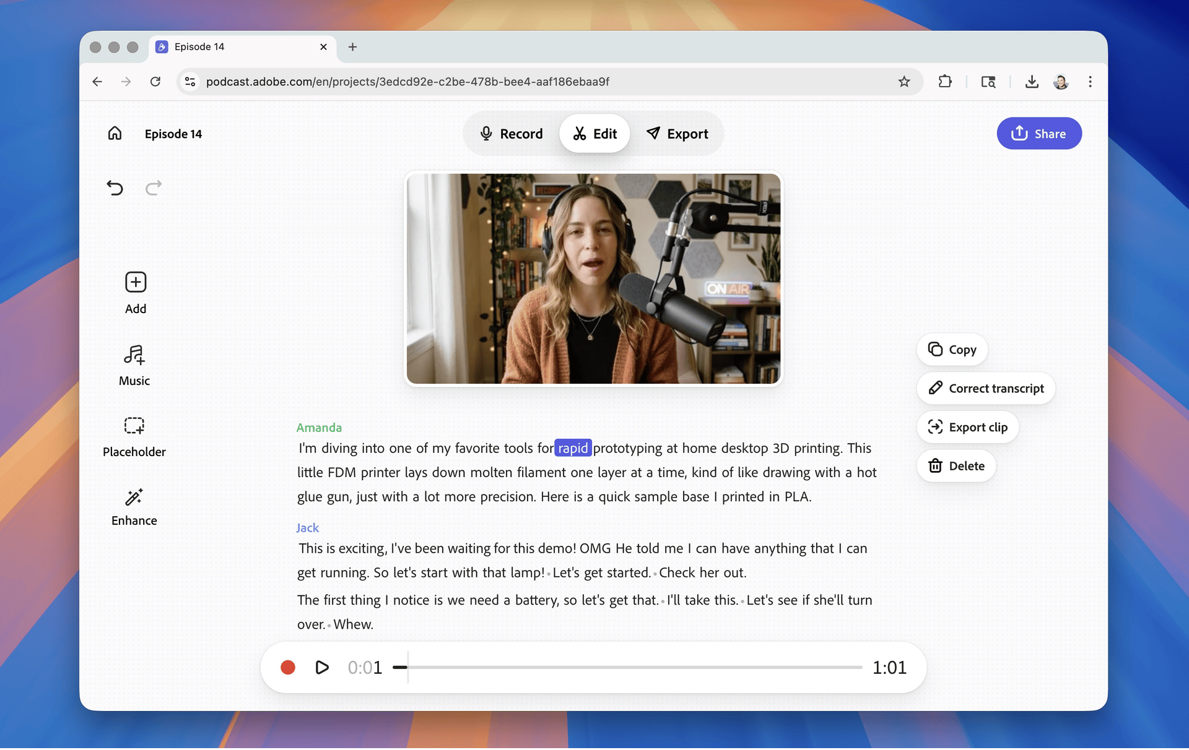Play the episode from the playback bar
The height and width of the screenshot is (750, 1189).
coord(322,667)
